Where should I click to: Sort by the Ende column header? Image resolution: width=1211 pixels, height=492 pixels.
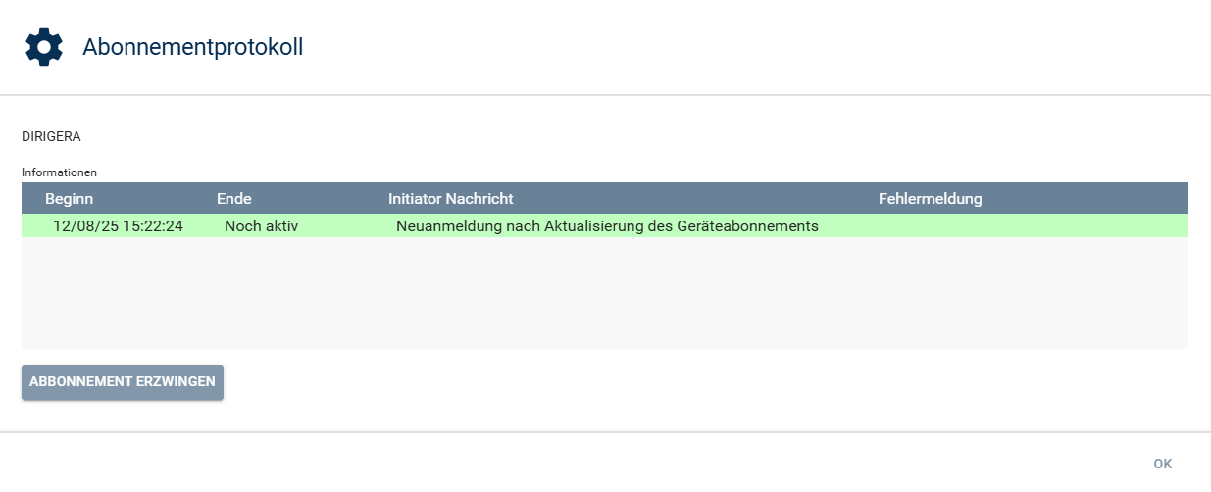(234, 199)
